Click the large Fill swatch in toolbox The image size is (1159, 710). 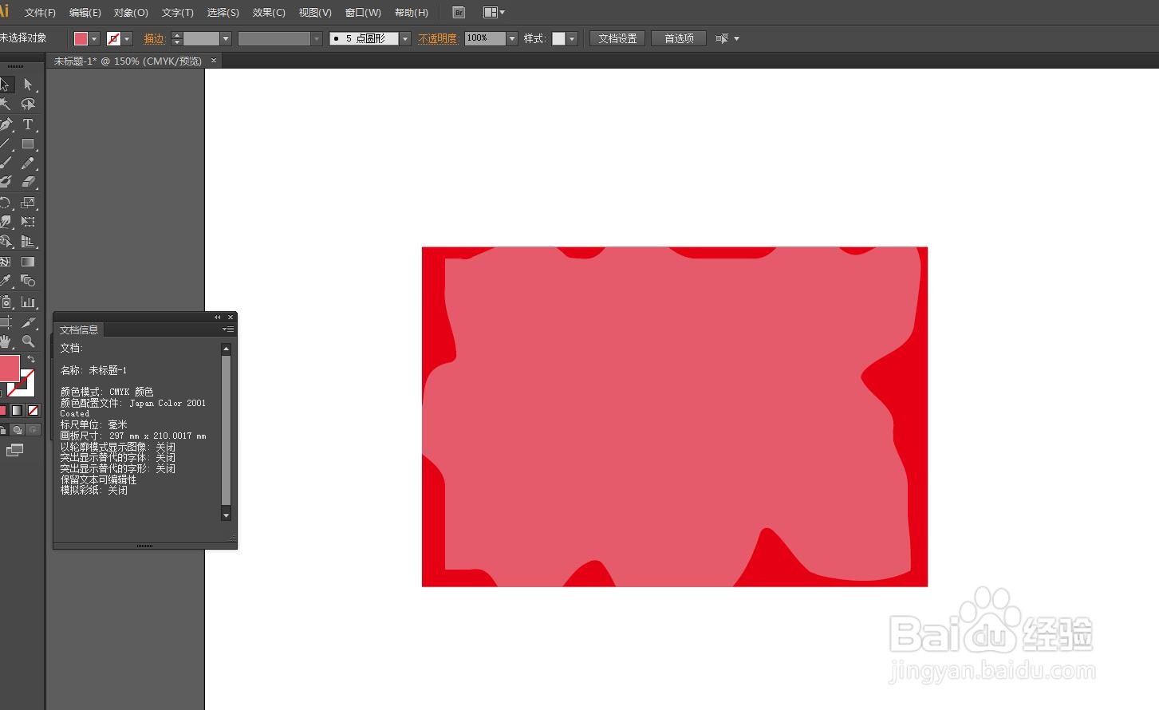click(9, 369)
